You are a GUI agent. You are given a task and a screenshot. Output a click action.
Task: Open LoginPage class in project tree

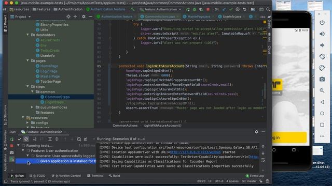49,71
